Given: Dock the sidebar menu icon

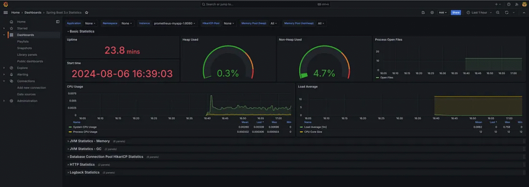Looking at the screenshot, I should coord(58,22).
